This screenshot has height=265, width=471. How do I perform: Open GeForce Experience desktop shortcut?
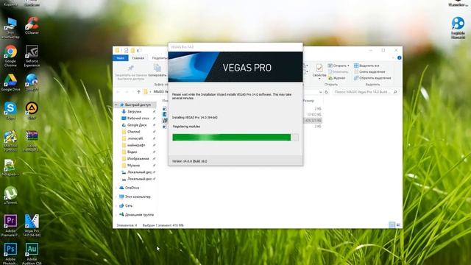click(x=32, y=56)
